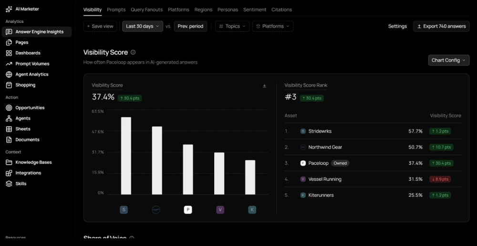The image size is (477, 246).
Task: Click the Prompt Volumes trend icon
Action: click(x=9, y=64)
